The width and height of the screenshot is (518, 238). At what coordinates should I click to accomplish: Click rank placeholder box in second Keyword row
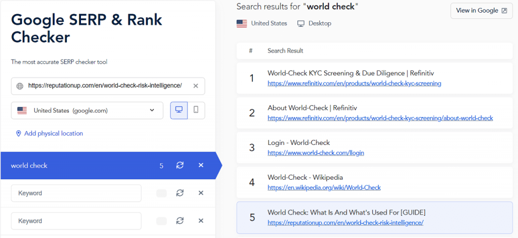pos(161,221)
